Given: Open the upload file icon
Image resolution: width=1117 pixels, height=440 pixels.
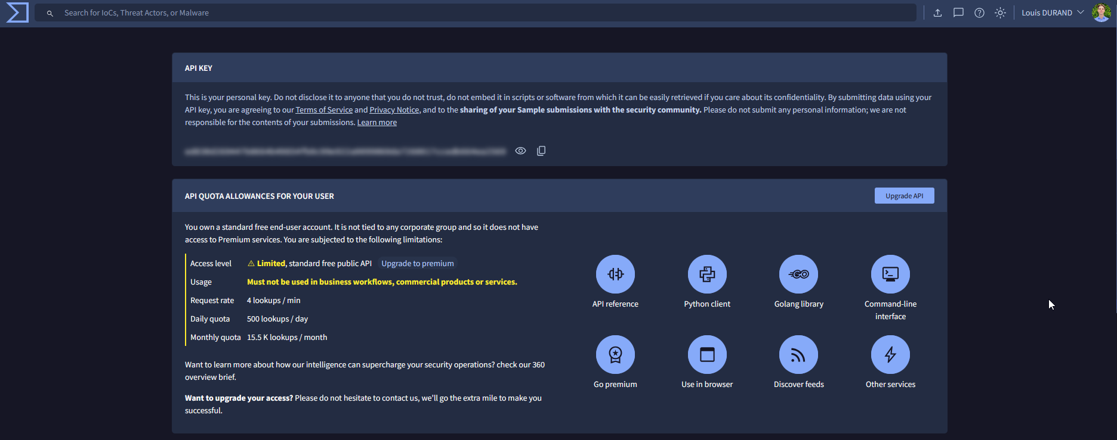Looking at the screenshot, I should click(x=937, y=13).
